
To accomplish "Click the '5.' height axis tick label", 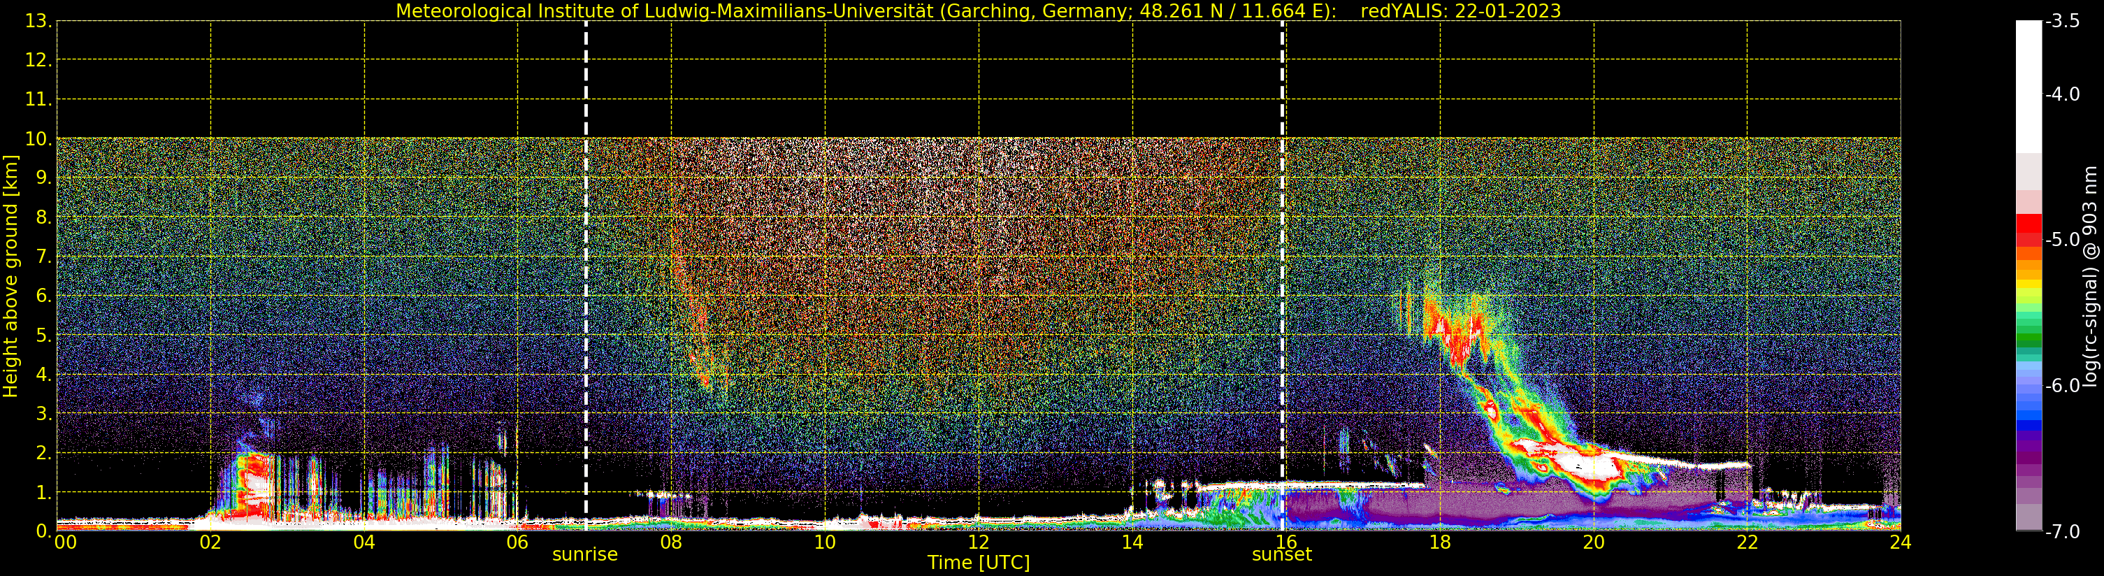I will click(43, 335).
